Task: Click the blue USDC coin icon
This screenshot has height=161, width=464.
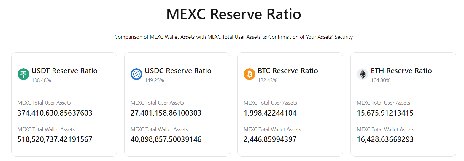Action: (136, 74)
